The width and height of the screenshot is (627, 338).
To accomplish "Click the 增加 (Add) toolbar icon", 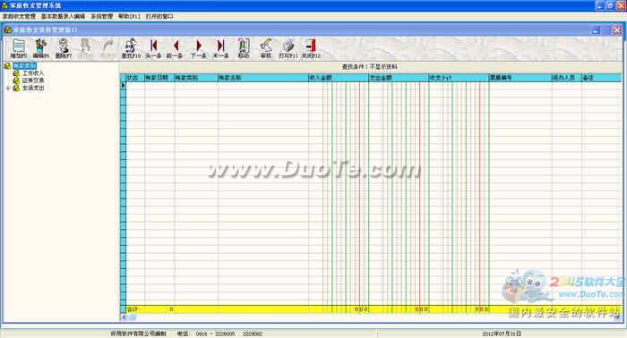I will (x=19, y=48).
